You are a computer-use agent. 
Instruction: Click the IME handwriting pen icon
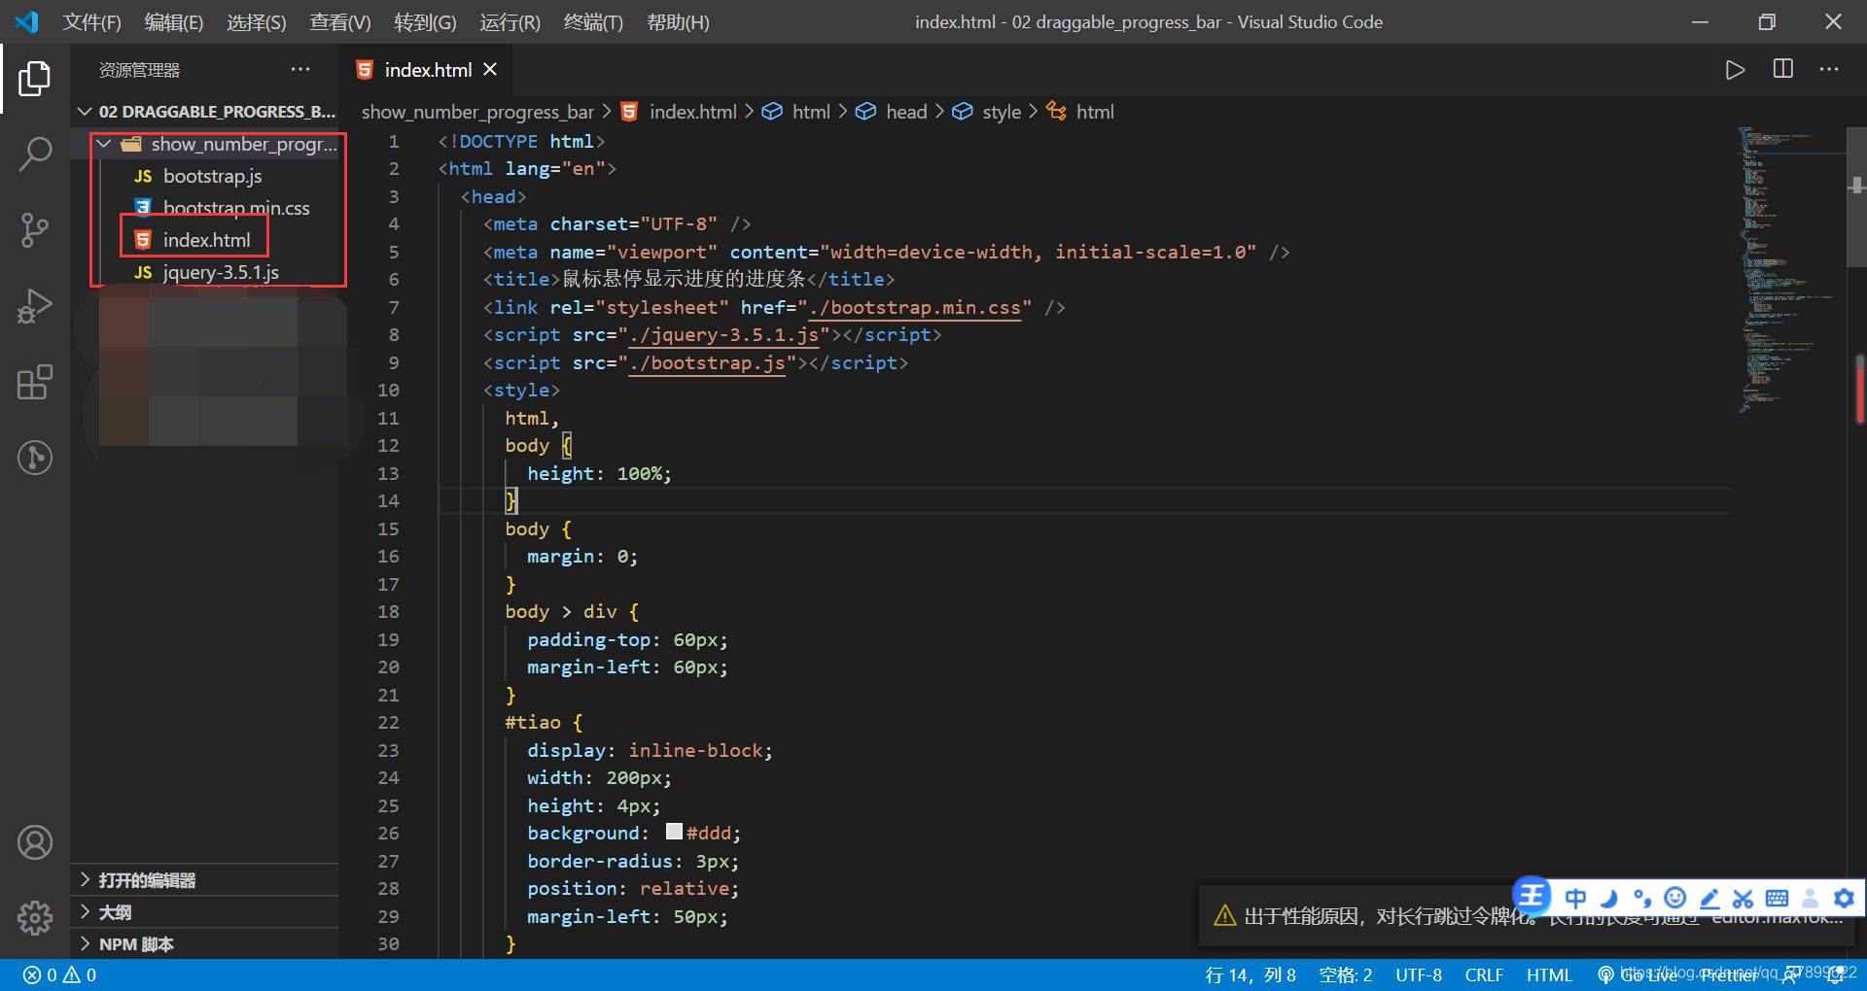[1708, 898]
